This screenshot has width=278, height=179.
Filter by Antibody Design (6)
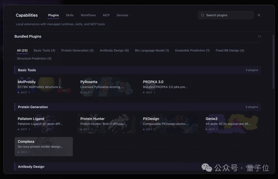pos(114,50)
